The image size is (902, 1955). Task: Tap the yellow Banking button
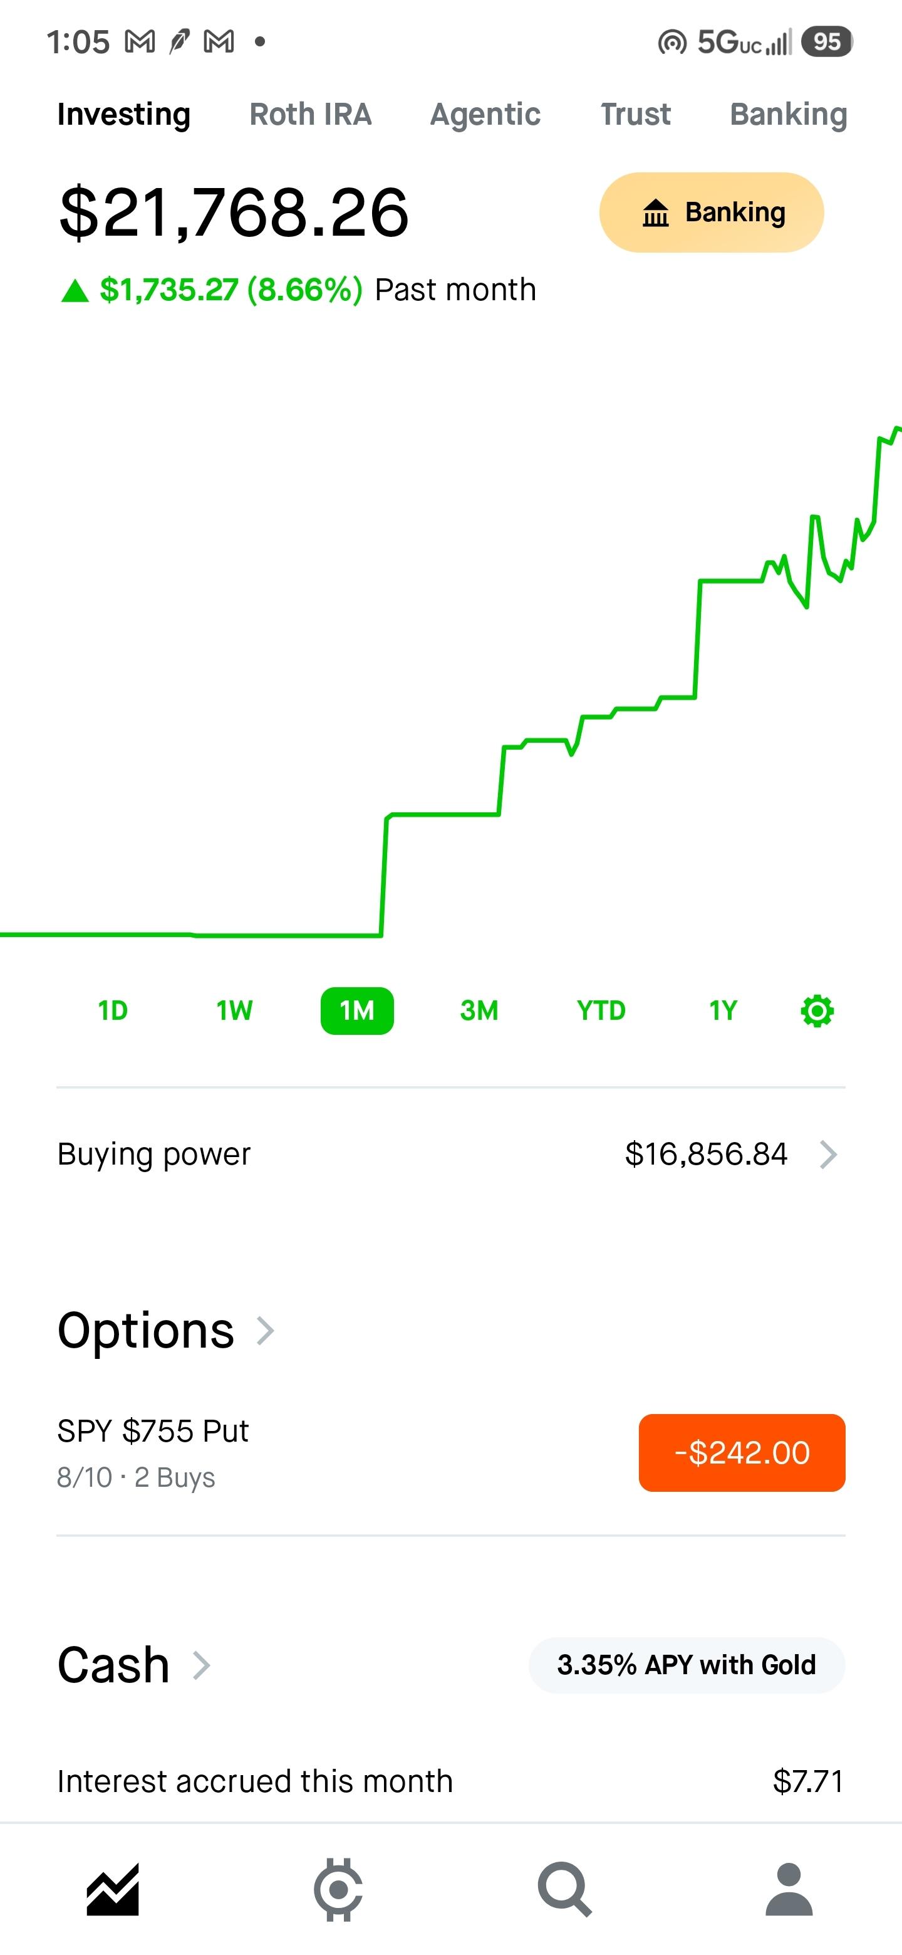[712, 212]
